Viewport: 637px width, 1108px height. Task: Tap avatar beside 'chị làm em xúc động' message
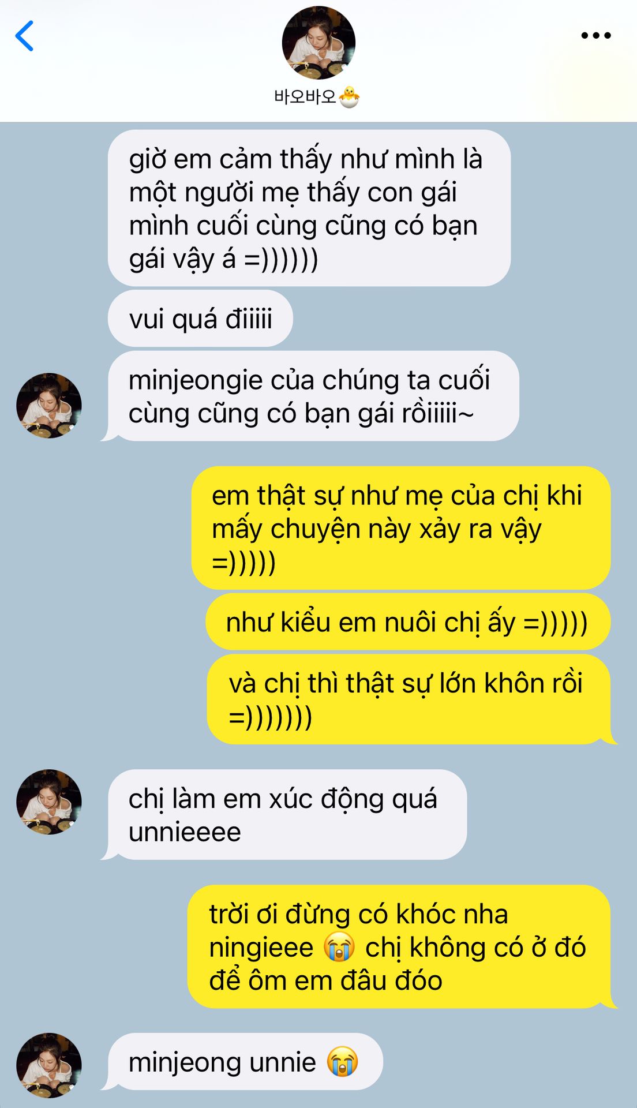pos(49,802)
